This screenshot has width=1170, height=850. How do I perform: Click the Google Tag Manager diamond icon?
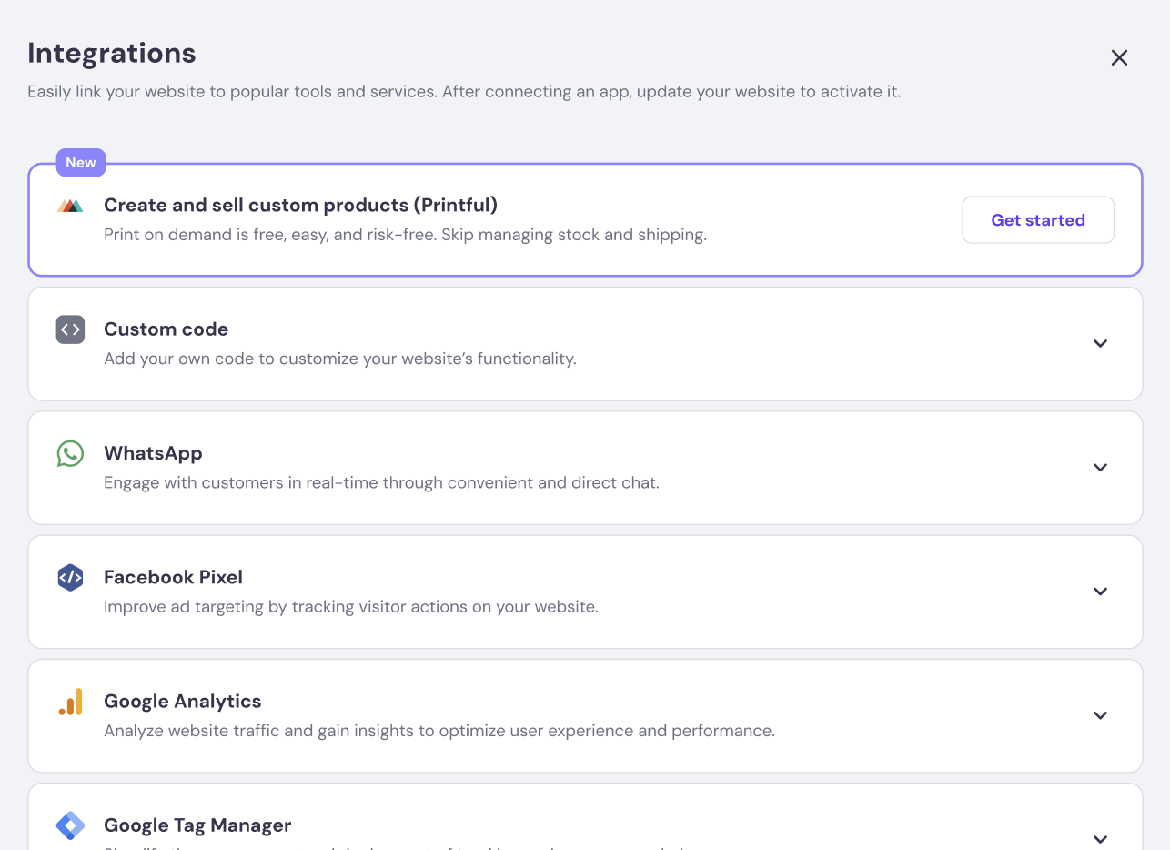point(70,825)
